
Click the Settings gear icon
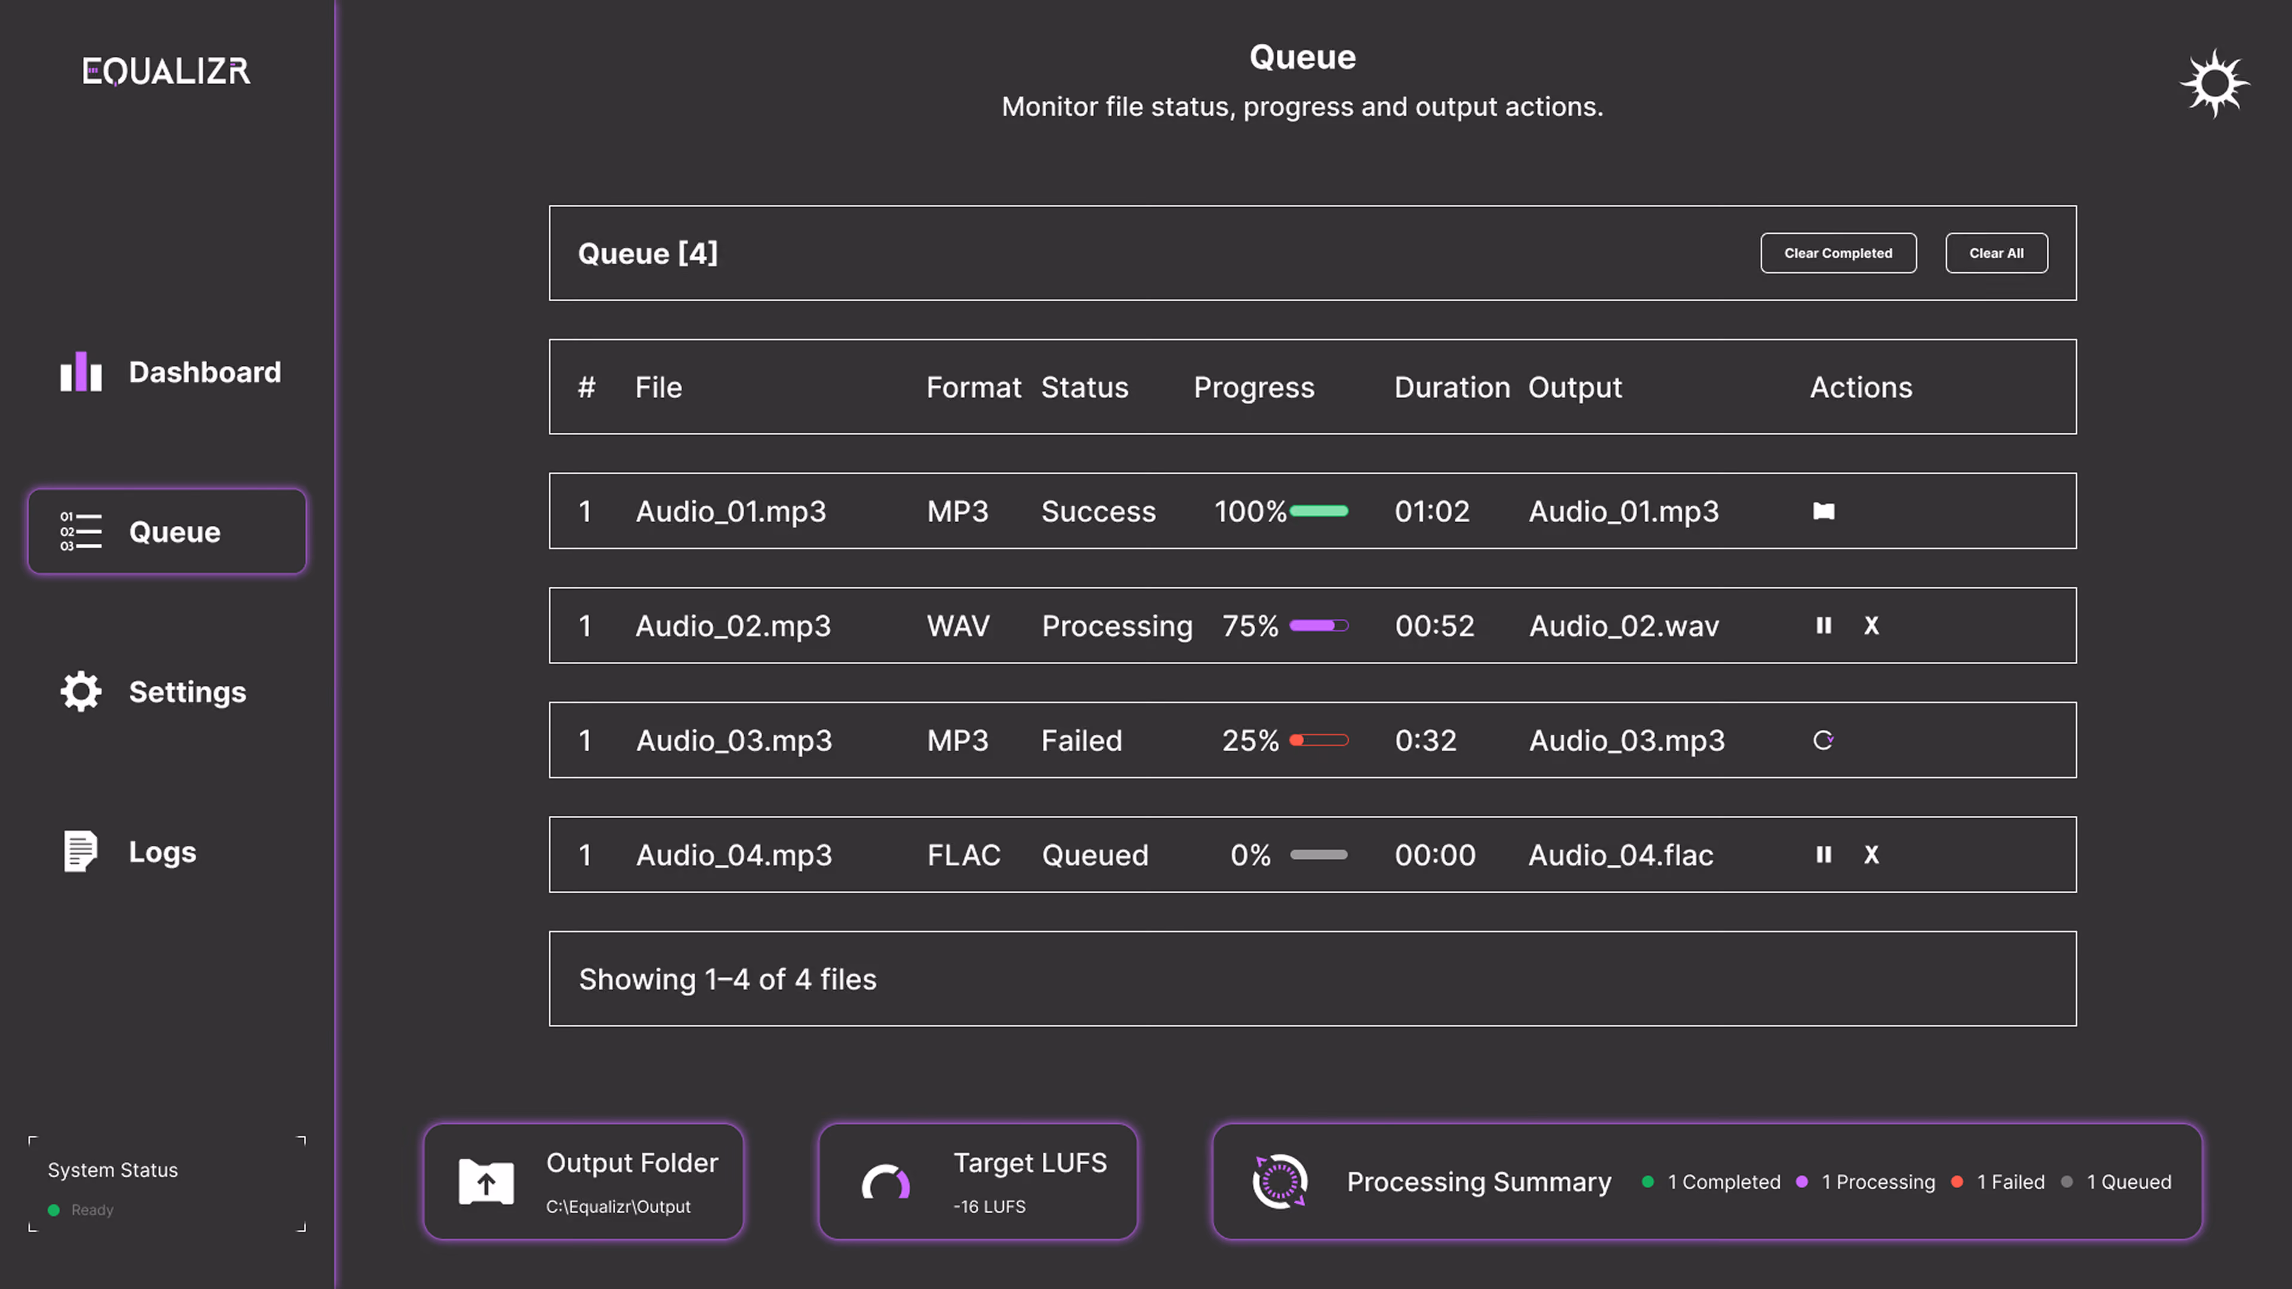[81, 691]
